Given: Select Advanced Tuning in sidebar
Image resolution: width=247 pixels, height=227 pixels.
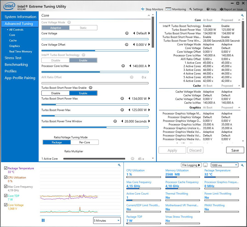Looking at the screenshot, I should (x=20, y=24).
